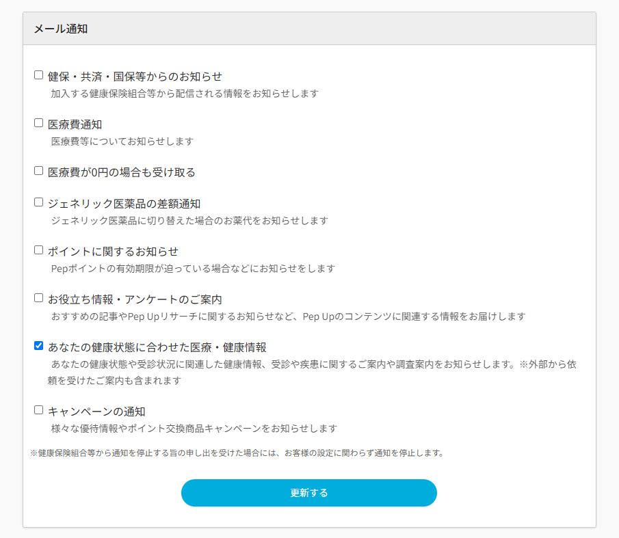Image resolution: width=619 pixels, height=538 pixels.
Task: Enable ポイントに関するお知らせ checkbox
Action: coord(38,250)
